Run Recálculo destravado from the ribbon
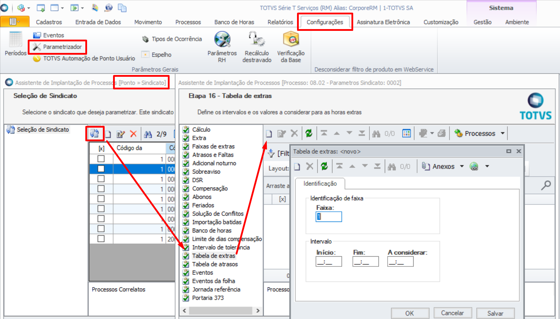This screenshot has width=560, height=319. click(x=257, y=47)
